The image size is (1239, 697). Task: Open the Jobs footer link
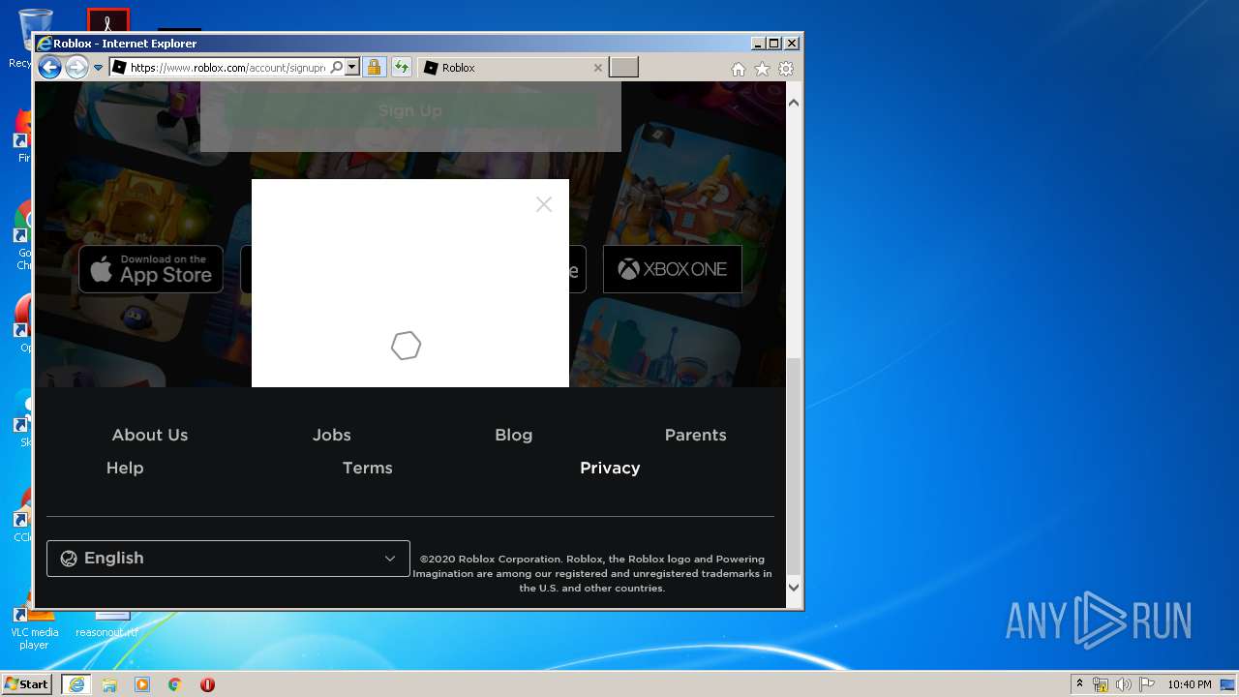[x=332, y=435]
